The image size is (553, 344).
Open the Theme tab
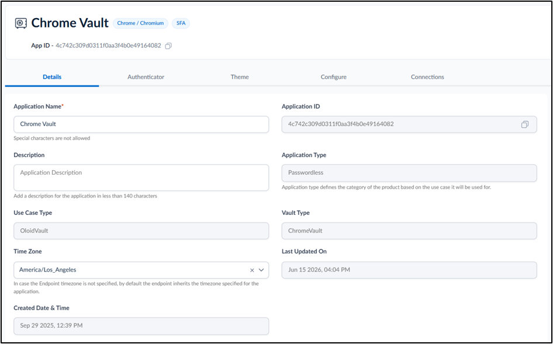(x=240, y=77)
